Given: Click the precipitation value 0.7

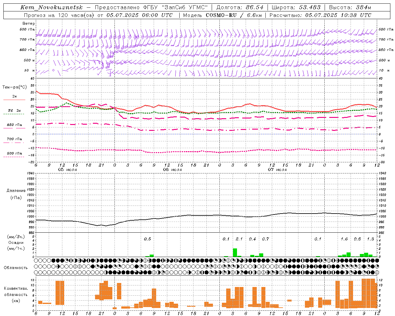Looking at the screenshot, I should coord(265,239).
